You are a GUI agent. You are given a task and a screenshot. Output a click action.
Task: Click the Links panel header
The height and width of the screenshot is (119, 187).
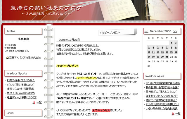[23, 113]
